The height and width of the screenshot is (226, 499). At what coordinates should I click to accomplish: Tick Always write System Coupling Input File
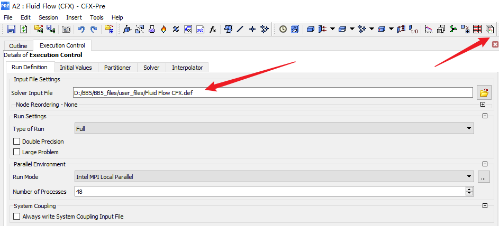(x=17, y=216)
